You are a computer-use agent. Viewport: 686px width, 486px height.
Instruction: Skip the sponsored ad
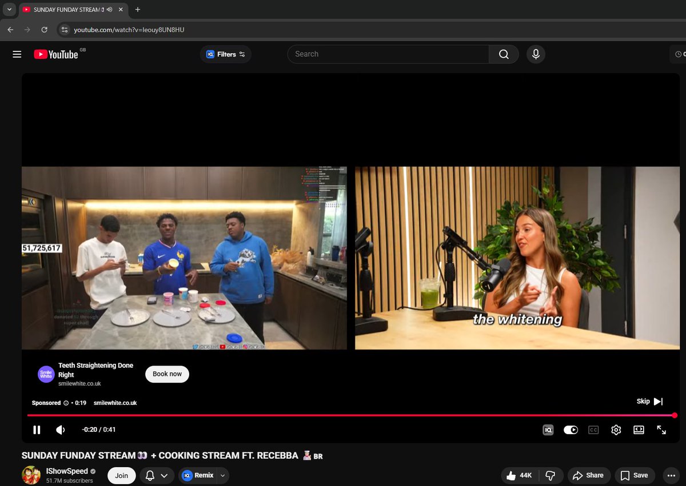point(650,401)
